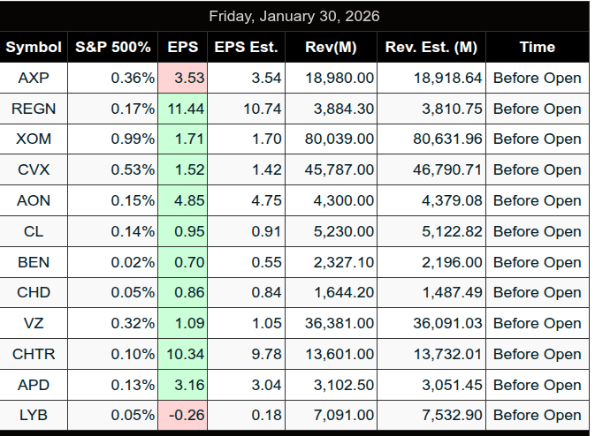The width and height of the screenshot is (595, 436).
Task: Sort by the EPS Est. column header
Action: pyautogui.click(x=247, y=47)
